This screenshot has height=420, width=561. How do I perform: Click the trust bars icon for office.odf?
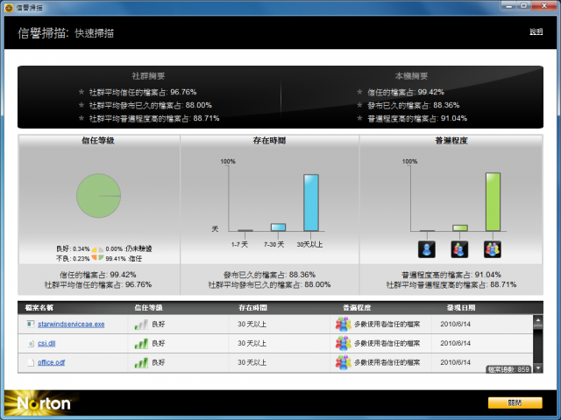tap(141, 363)
